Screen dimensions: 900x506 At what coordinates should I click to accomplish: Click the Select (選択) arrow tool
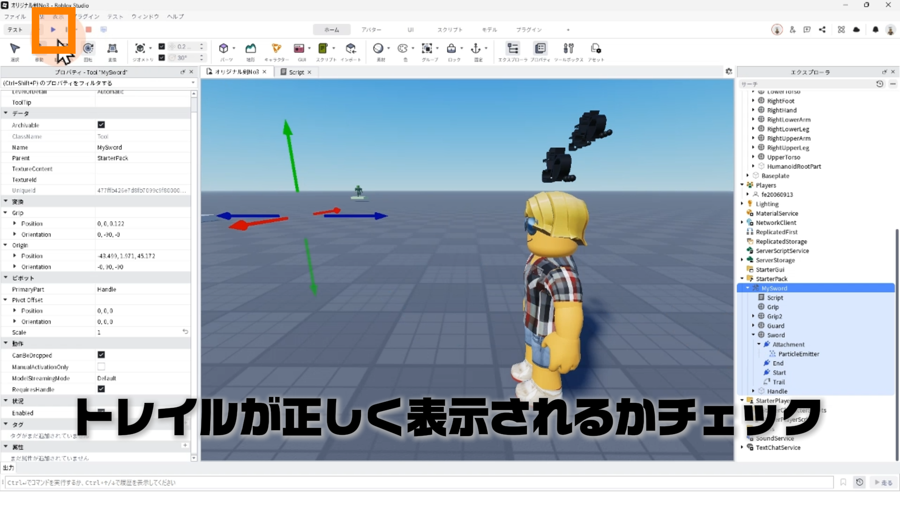(x=15, y=49)
